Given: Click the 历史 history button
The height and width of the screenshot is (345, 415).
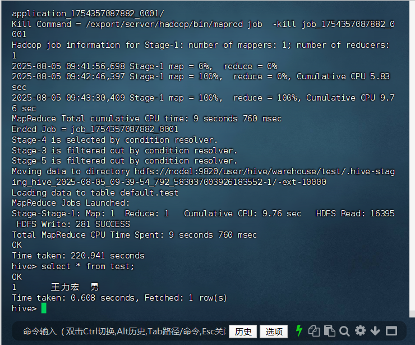Looking at the screenshot, I should [x=243, y=332].
